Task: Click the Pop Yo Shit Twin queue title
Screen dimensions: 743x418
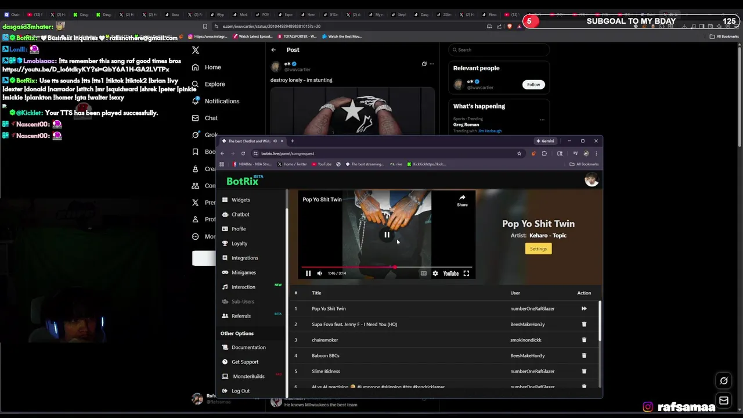Action: [329, 309]
